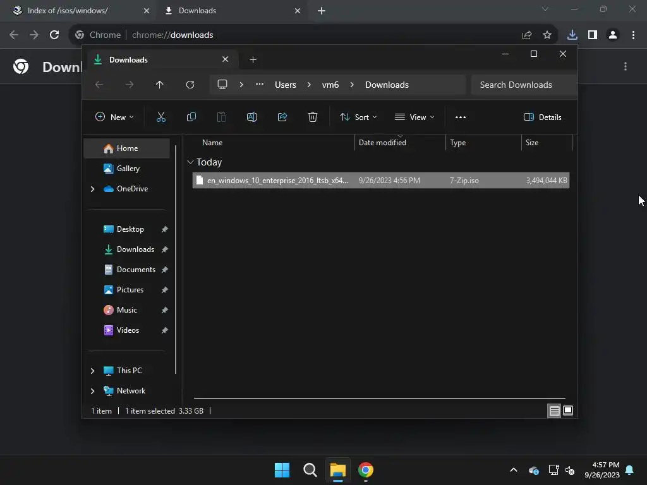Open the Windows Start menu
647x485 pixels.
click(x=282, y=470)
